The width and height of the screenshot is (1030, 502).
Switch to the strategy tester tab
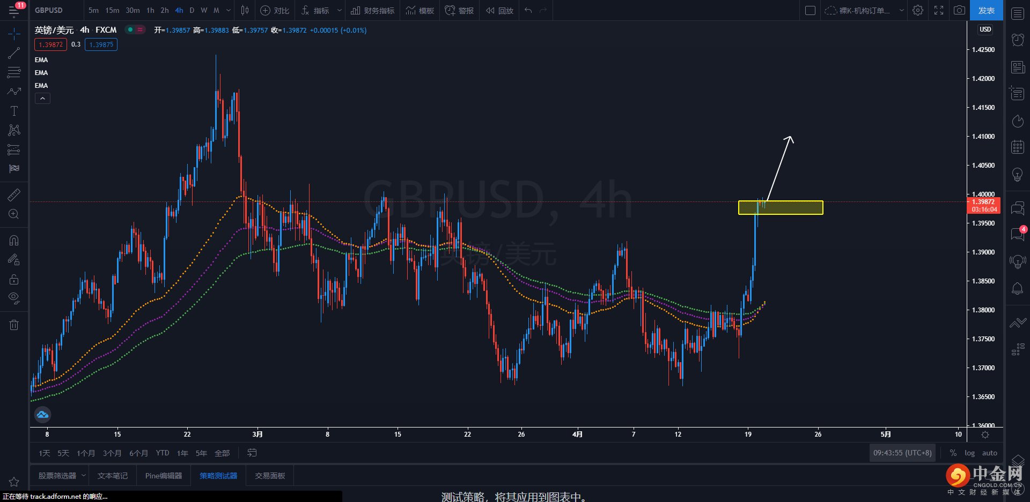218,476
